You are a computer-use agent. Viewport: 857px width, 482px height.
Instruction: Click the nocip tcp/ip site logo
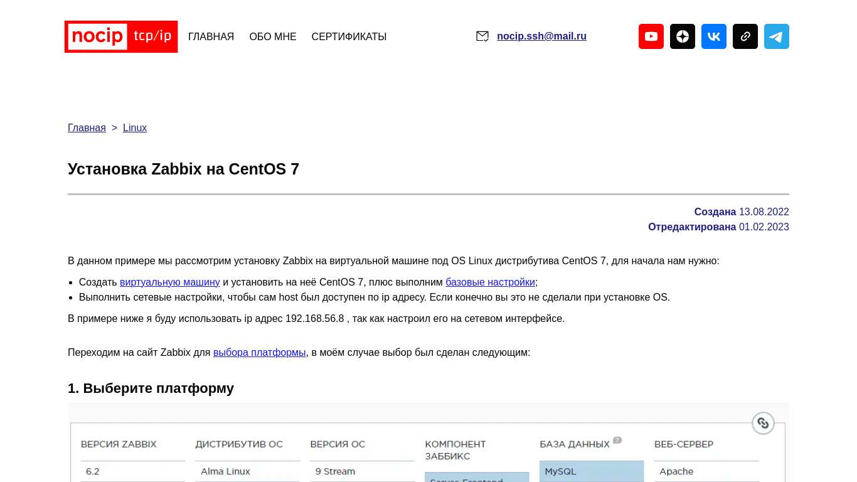(x=120, y=36)
